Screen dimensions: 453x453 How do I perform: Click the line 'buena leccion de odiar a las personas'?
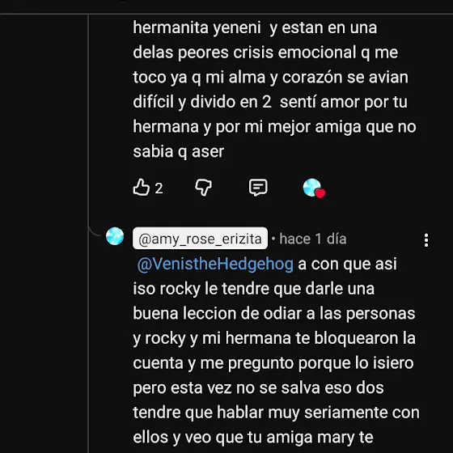click(274, 314)
